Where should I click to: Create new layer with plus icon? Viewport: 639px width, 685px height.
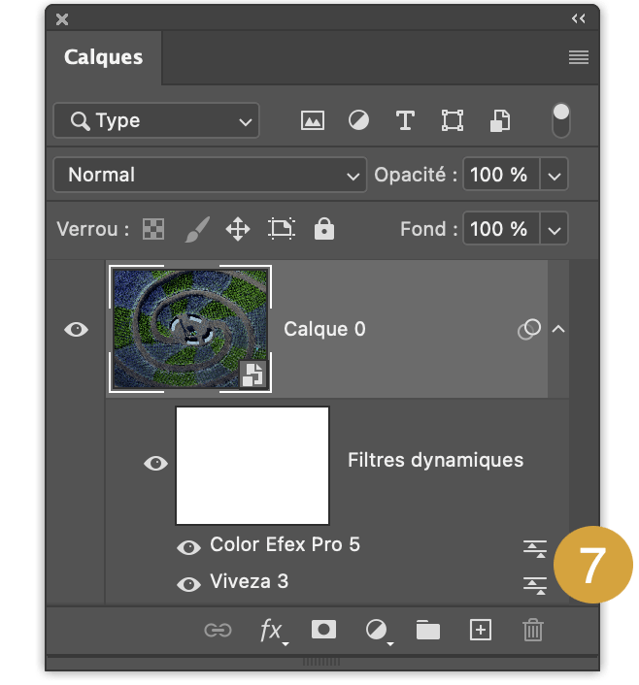click(x=481, y=630)
